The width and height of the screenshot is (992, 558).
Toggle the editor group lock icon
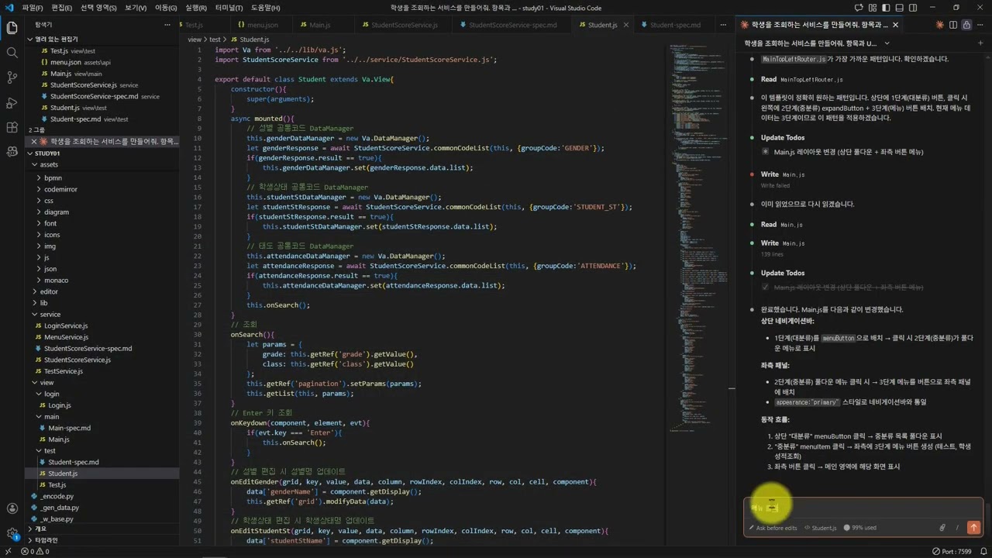966,25
